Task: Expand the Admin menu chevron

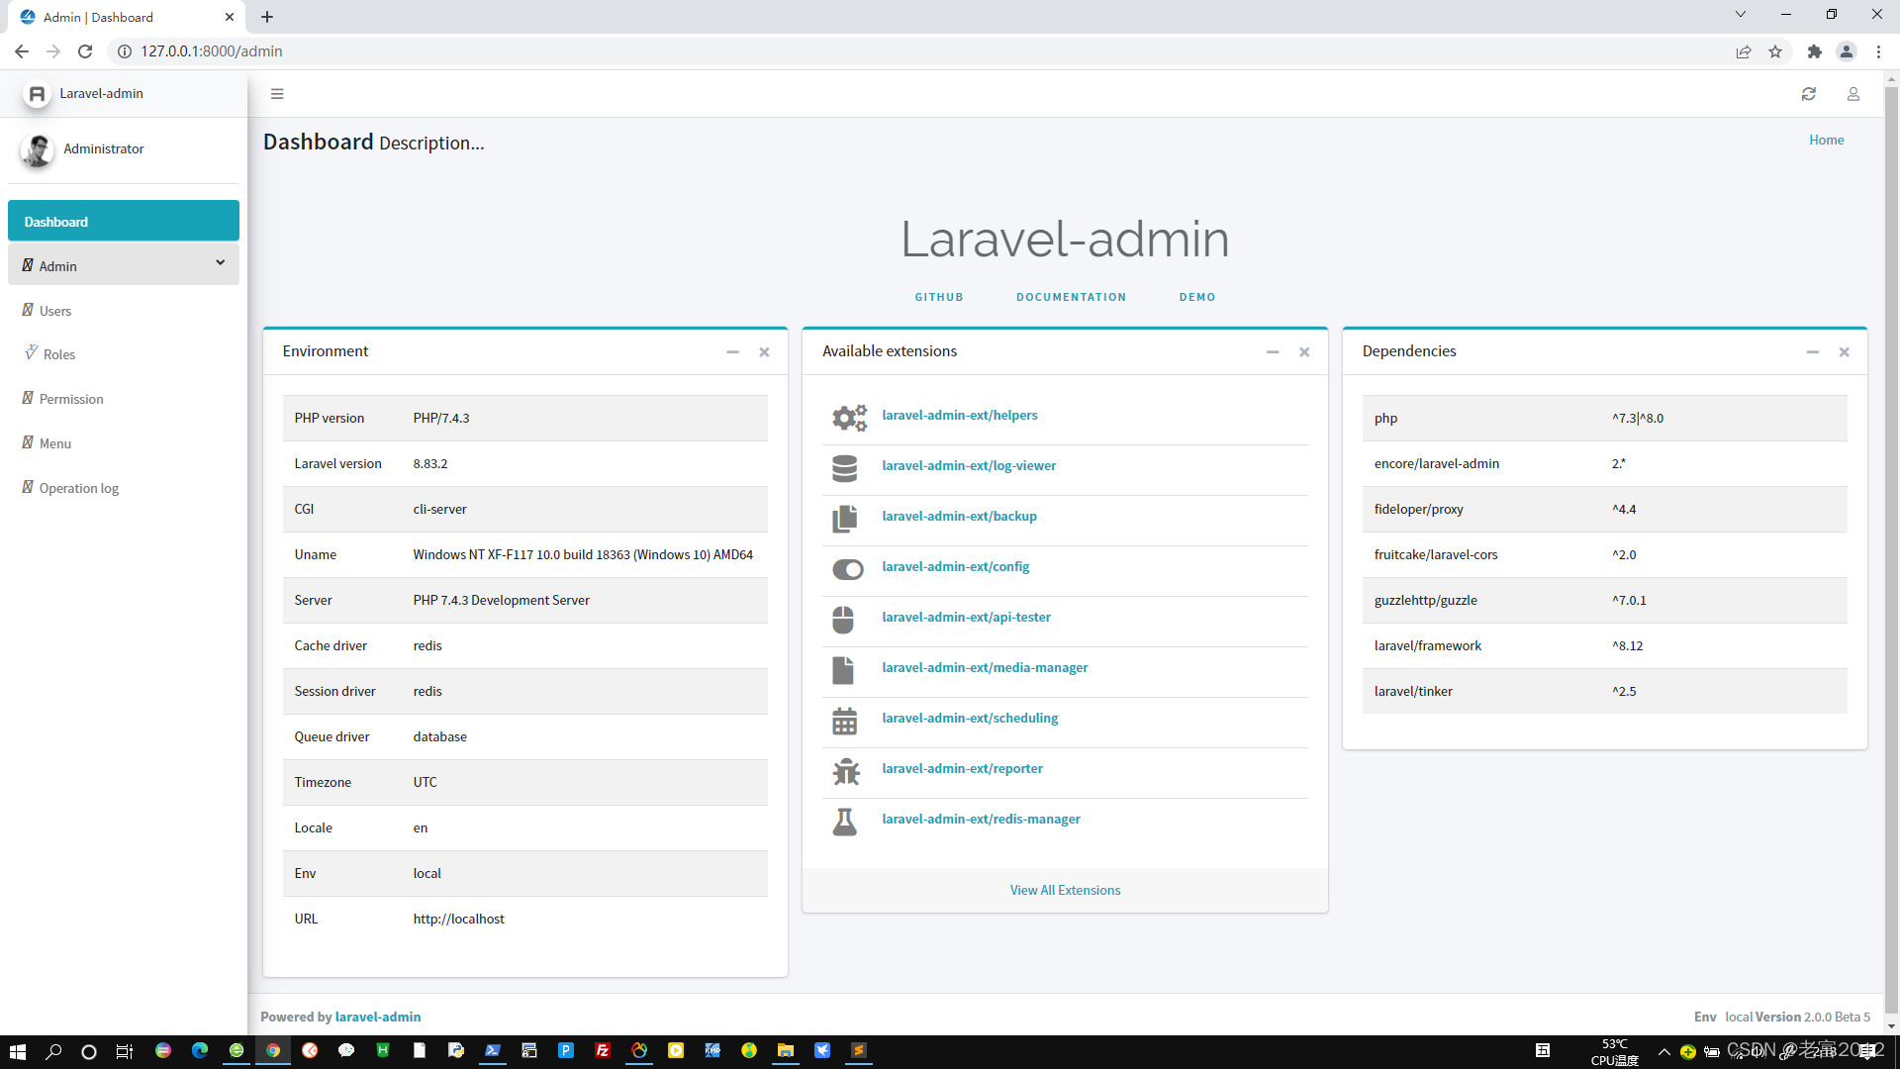Action: click(x=221, y=263)
